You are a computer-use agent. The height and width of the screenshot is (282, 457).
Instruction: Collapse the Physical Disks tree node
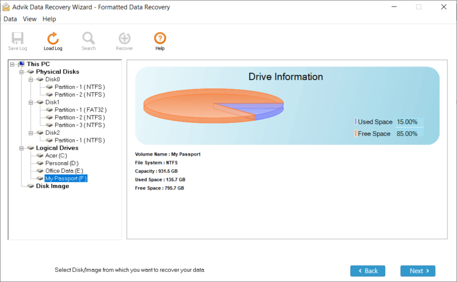(x=22, y=72)
